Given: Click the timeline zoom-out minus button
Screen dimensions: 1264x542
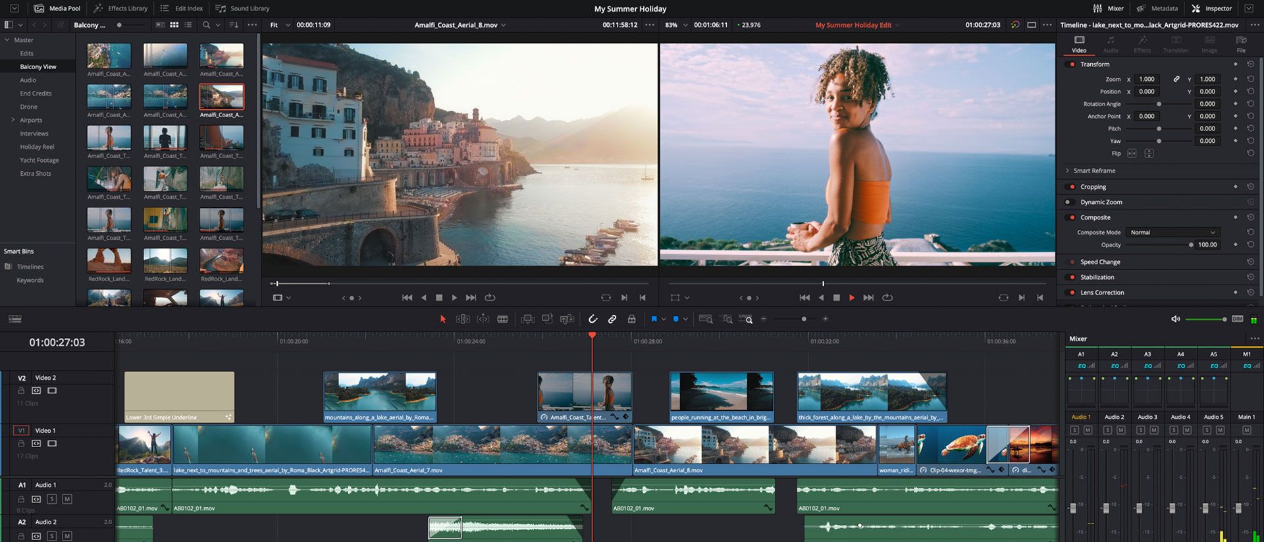Looking at the screenshot, I should pos(764,319).
